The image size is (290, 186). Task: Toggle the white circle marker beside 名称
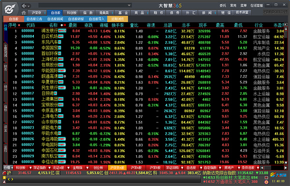[62, 25]
